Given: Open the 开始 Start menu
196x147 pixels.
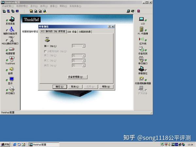Looking at the screenshot, I should [5, 145].
